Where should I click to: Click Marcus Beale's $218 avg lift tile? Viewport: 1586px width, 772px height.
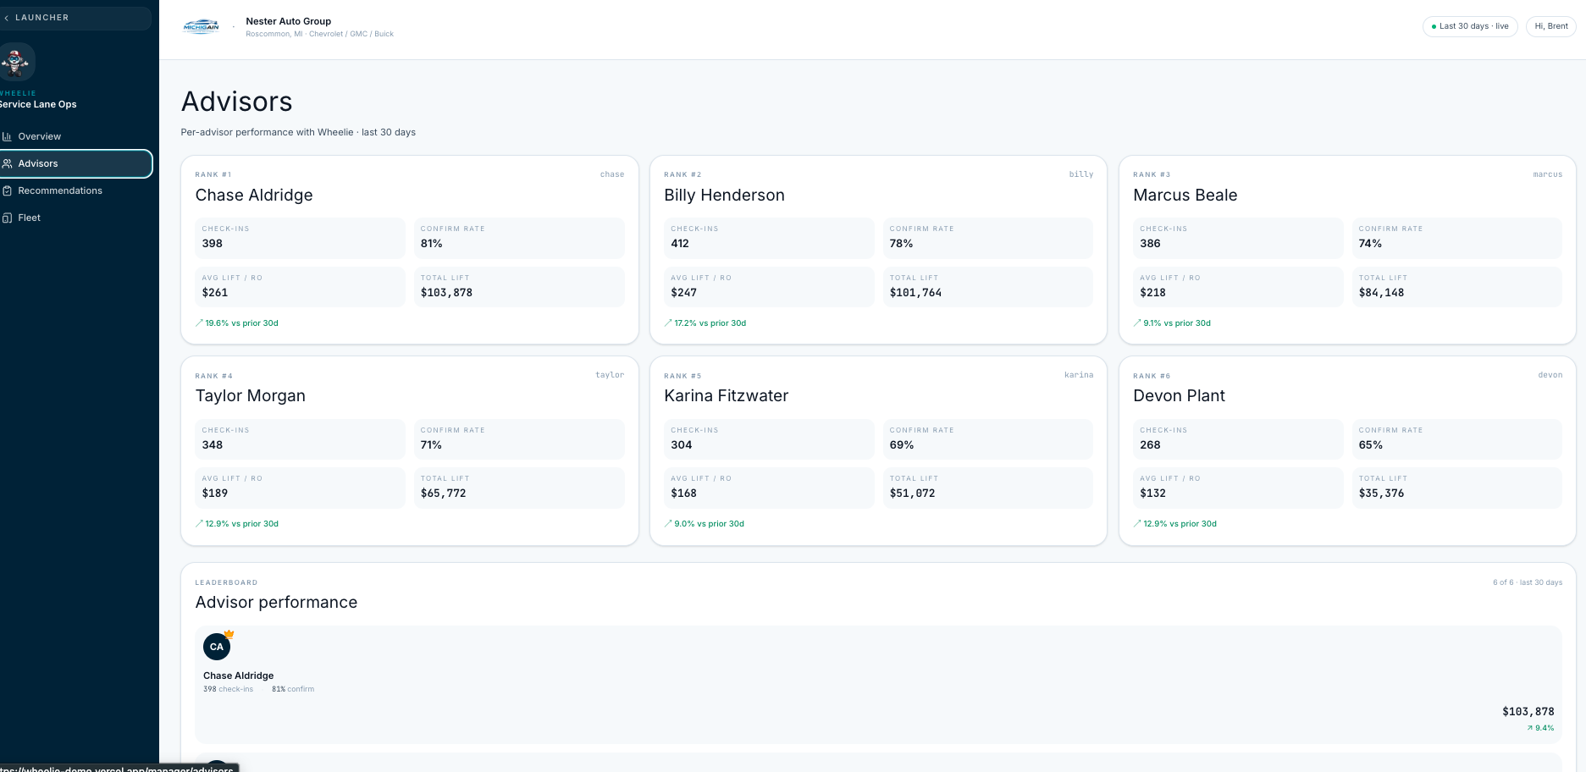click(x=1239, y=287)
